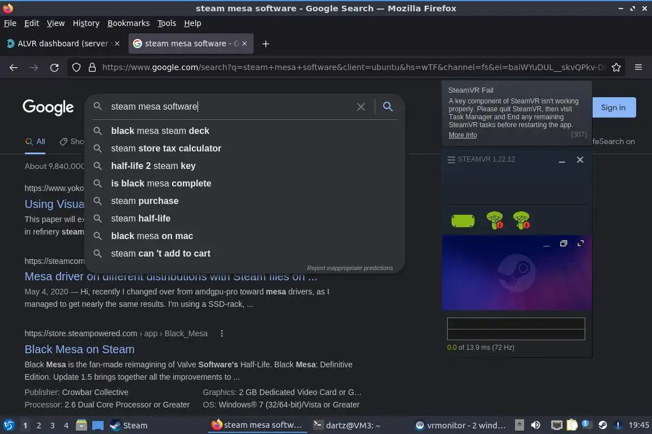Viewport: 652px width, 434px height.
Task: Click the first controller warning icon in SteamVR
Action: coord(495,220)
